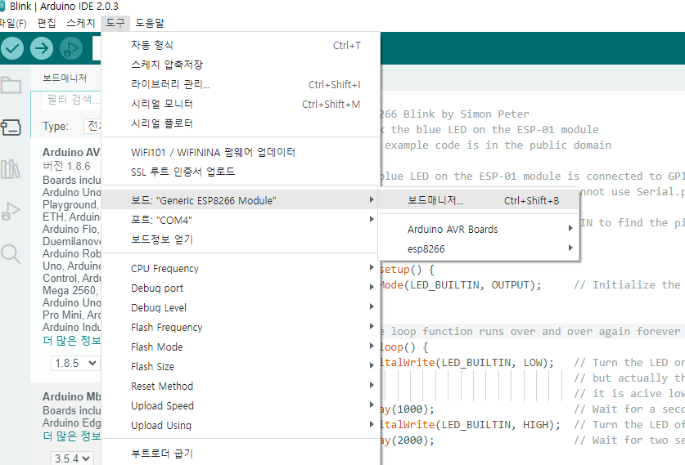Click the pinMode LED_BUILTIN OUTPUT code line
685x465 pixels.
click(461, 285)
